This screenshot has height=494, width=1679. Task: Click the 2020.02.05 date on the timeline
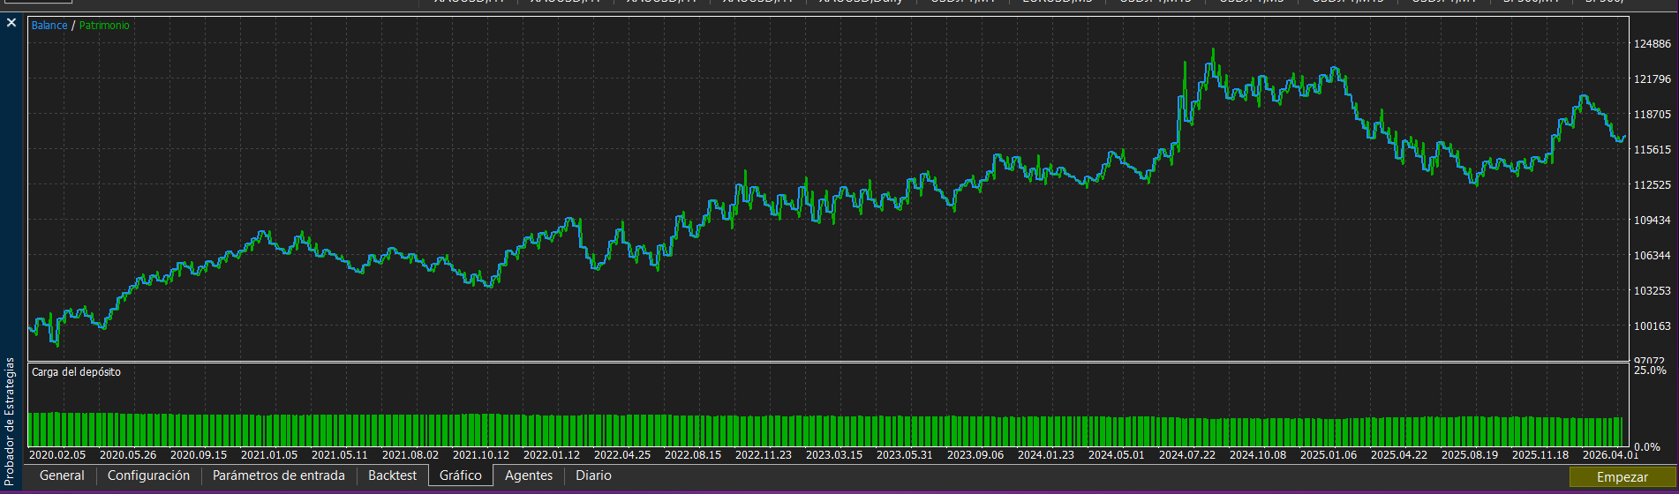57,455
